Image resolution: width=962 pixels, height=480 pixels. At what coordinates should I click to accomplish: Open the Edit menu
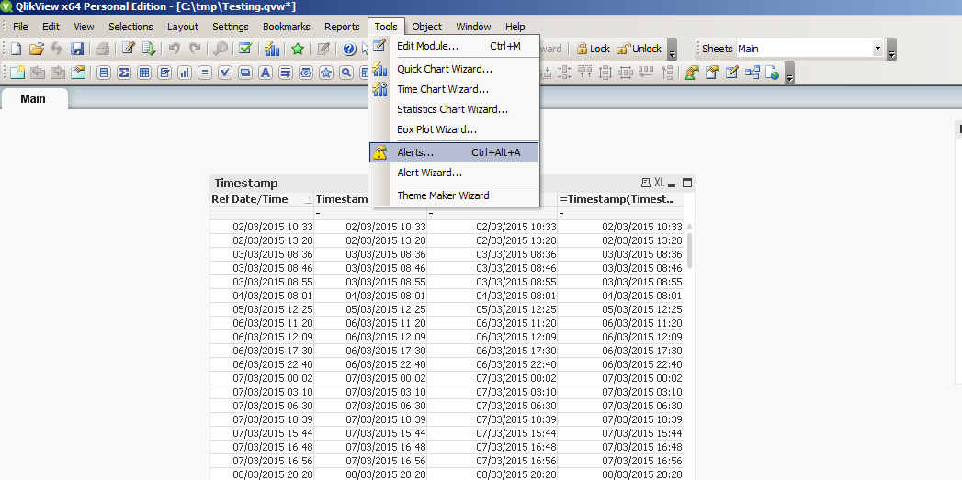[x=51, y=27]
